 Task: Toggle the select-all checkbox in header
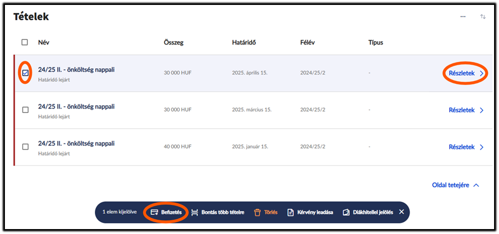pyautogui.click(x=25, y=42)
